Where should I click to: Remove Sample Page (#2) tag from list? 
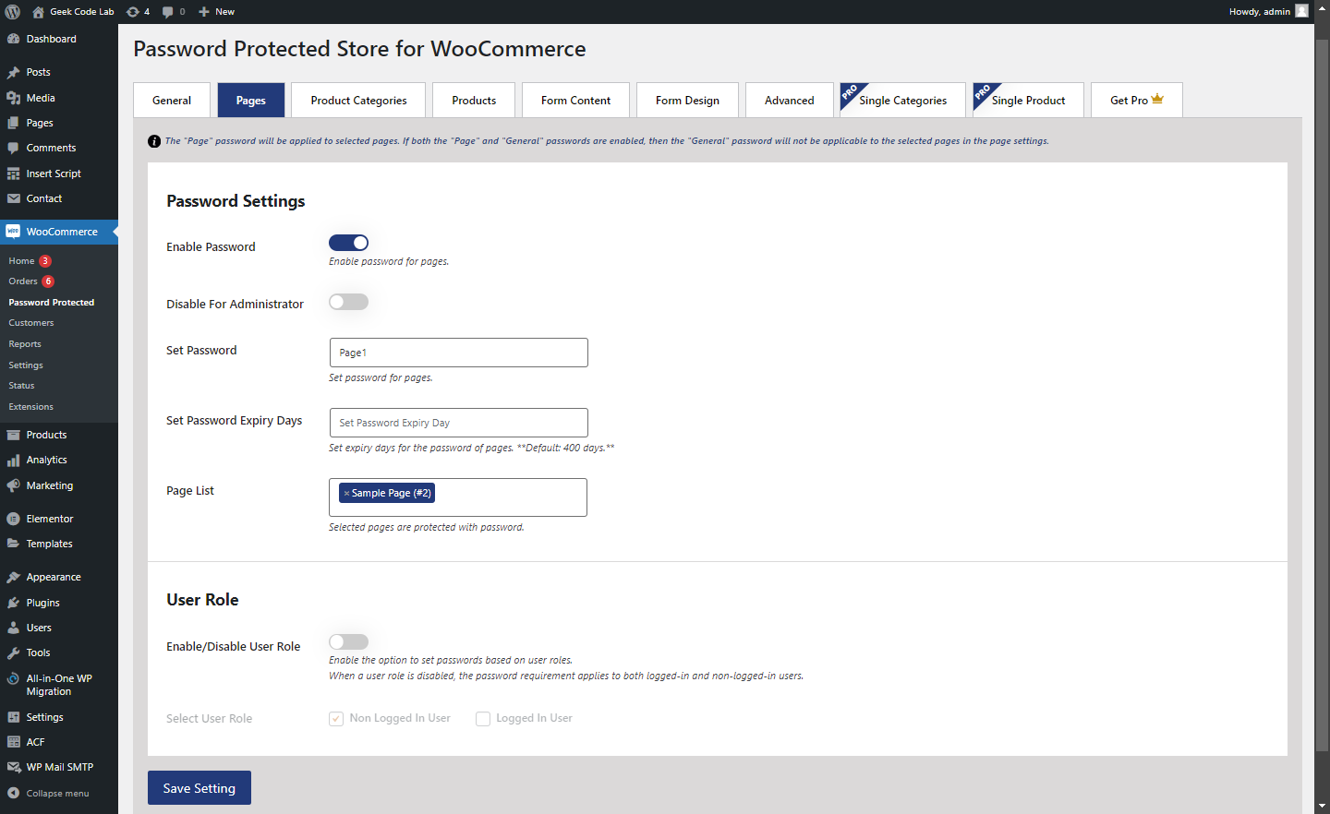(346, 493)
